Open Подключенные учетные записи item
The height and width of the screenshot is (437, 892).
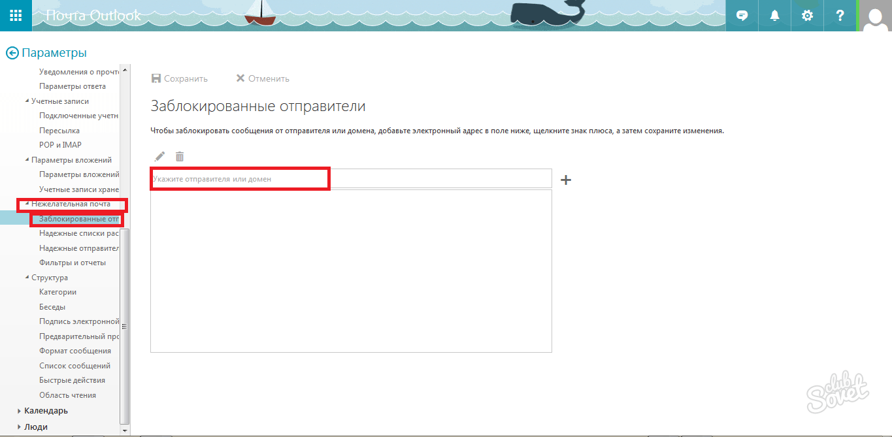pos(78,116)
